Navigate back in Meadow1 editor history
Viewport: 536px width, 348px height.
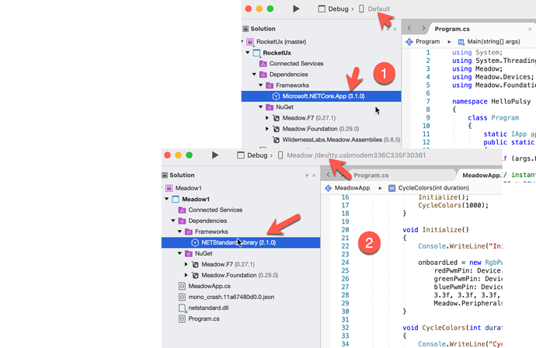coord(328,175)
